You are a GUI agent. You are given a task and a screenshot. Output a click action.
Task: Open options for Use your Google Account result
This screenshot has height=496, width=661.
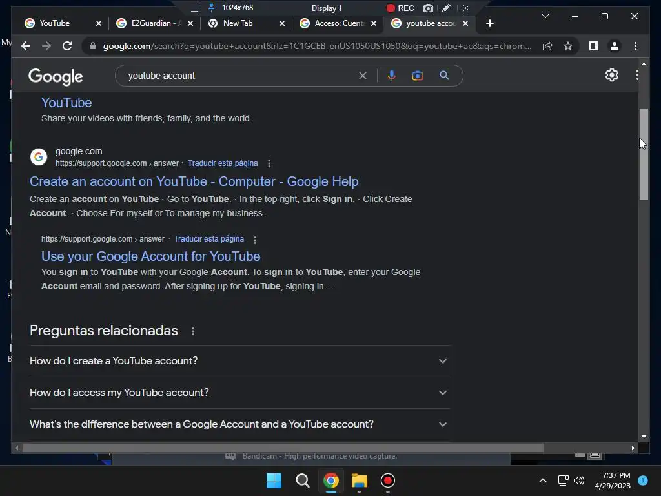point(254,240)
